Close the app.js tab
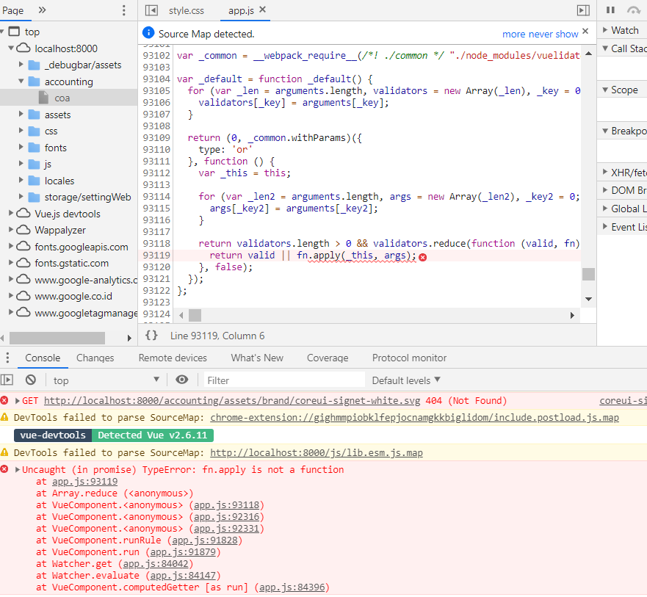This screenshot has width=647, height=597. point(263,10)
